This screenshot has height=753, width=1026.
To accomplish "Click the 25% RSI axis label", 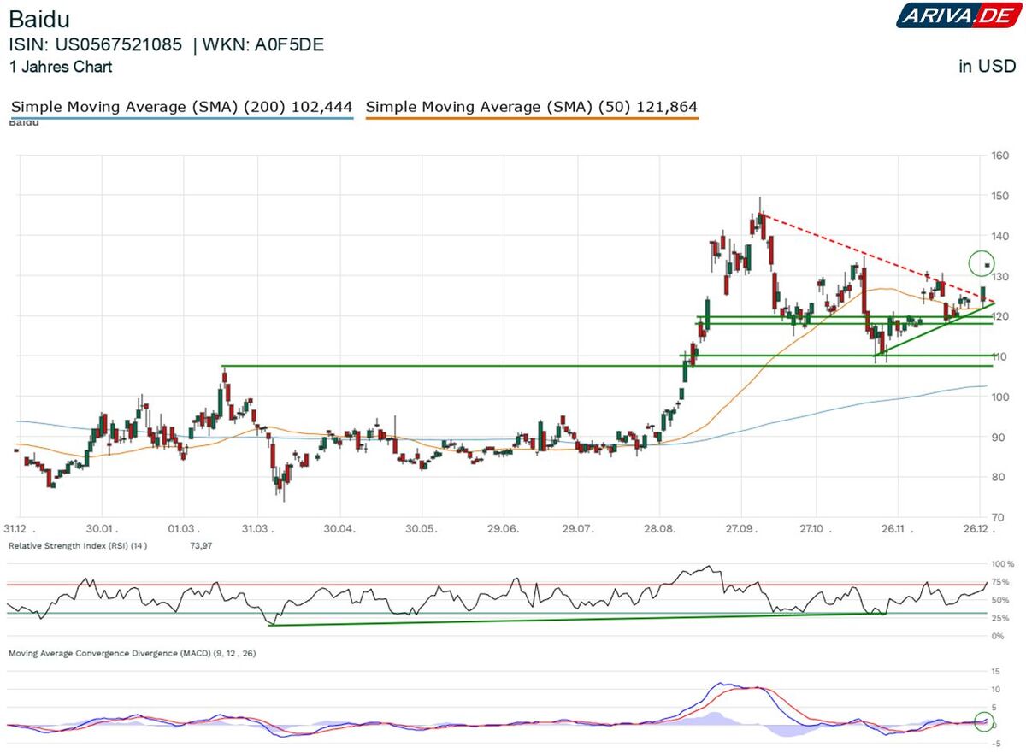I will 1001,618.
